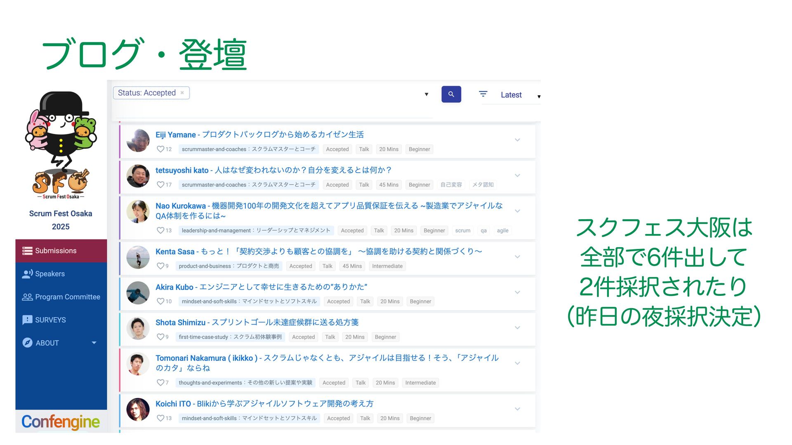
Task: Like the tetsuyoshi kato submission heart
Action: [x=160, y=185]
